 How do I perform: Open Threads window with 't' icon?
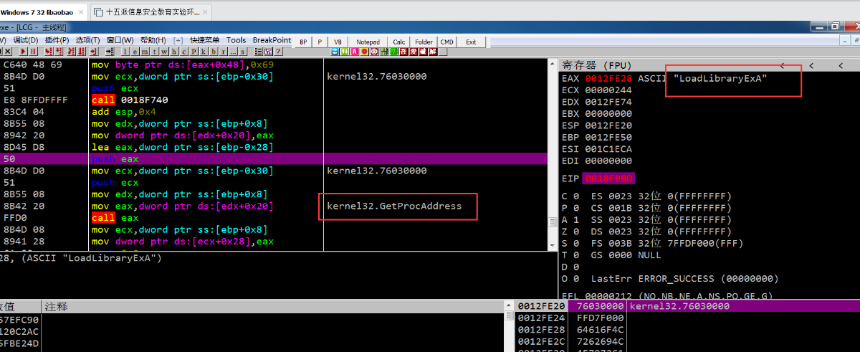(155, 52)
